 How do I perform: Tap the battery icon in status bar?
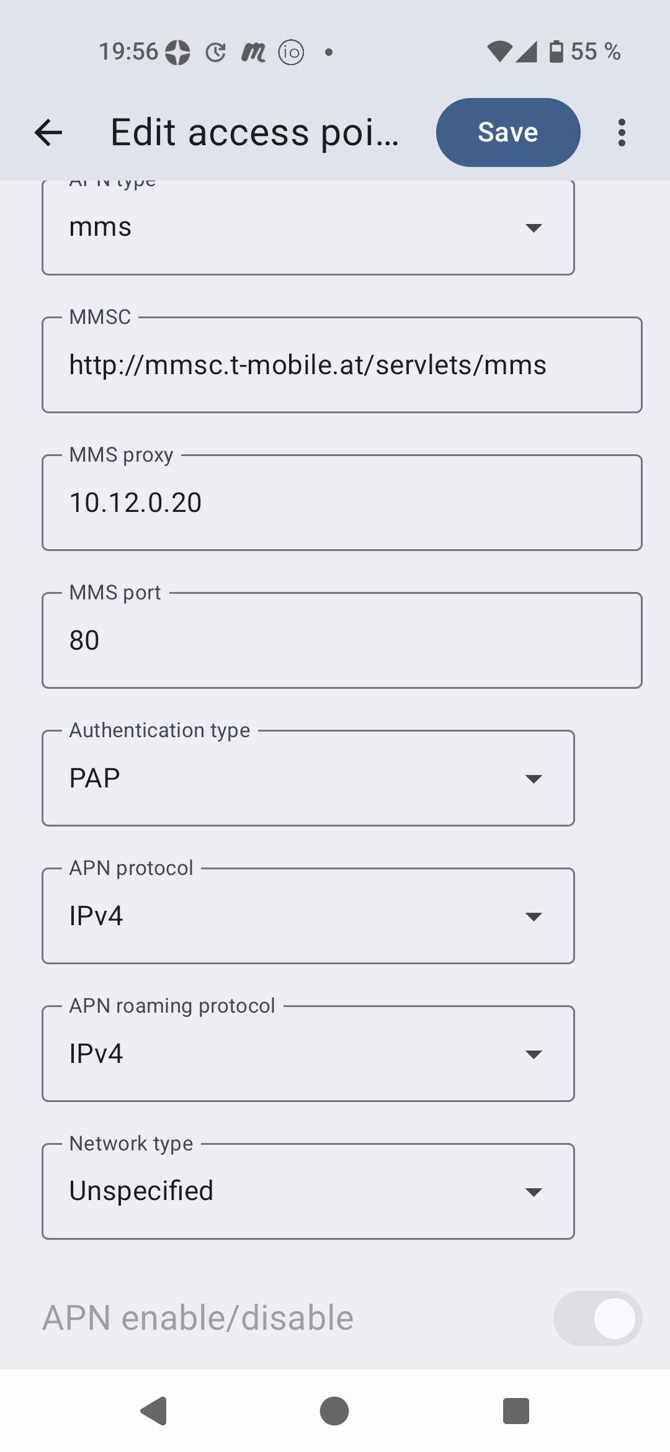click(556, 52)
